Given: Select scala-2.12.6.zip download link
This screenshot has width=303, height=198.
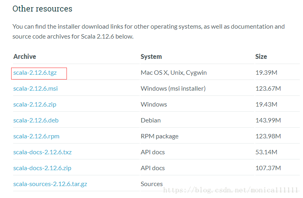Looking at the screenshot, I should coord(35,105).
